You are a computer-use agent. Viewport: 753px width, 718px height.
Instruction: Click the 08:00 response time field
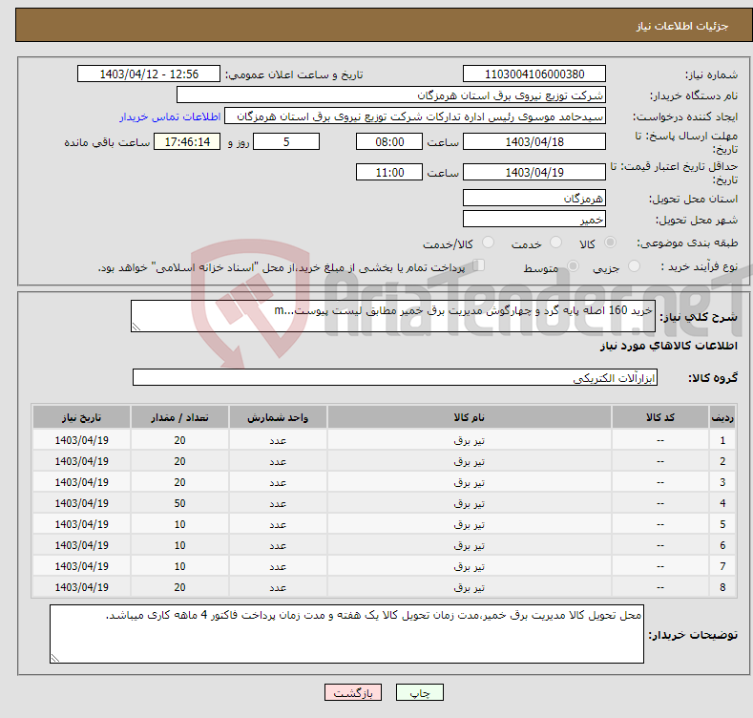coord(389,141)
